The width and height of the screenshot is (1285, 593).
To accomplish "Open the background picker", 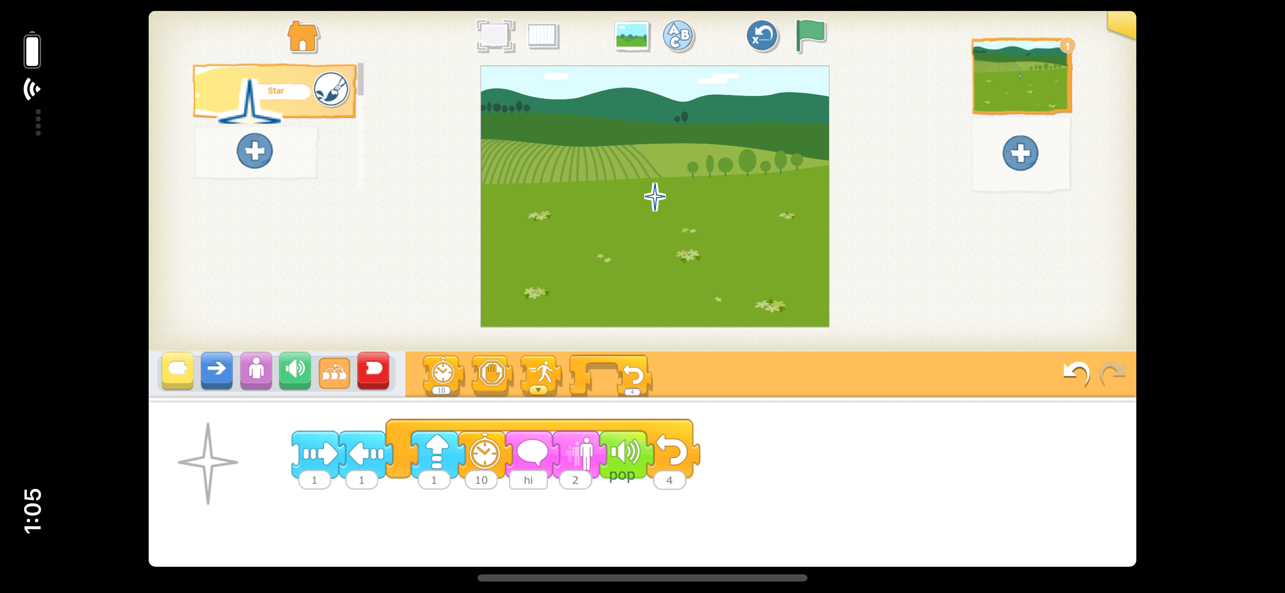I will (632, 36).
